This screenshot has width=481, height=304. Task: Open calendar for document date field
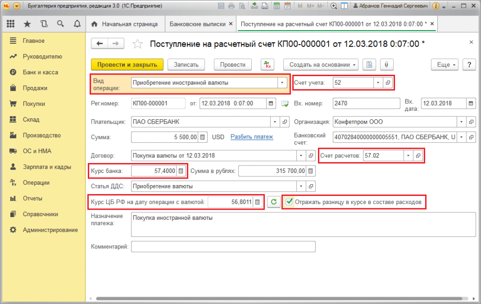point(271,103)
